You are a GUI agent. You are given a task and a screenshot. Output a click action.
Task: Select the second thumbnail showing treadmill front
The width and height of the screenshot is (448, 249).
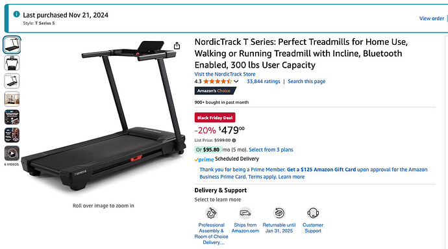tap(12, 63)
